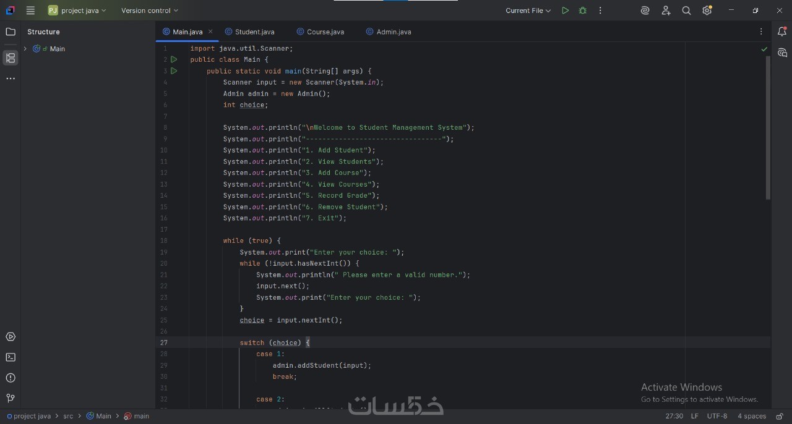Image resolution: width=792 pixels, height=424 pixels.
Task: Click the "while (true) {" line
Action: [x=252, y=240]
